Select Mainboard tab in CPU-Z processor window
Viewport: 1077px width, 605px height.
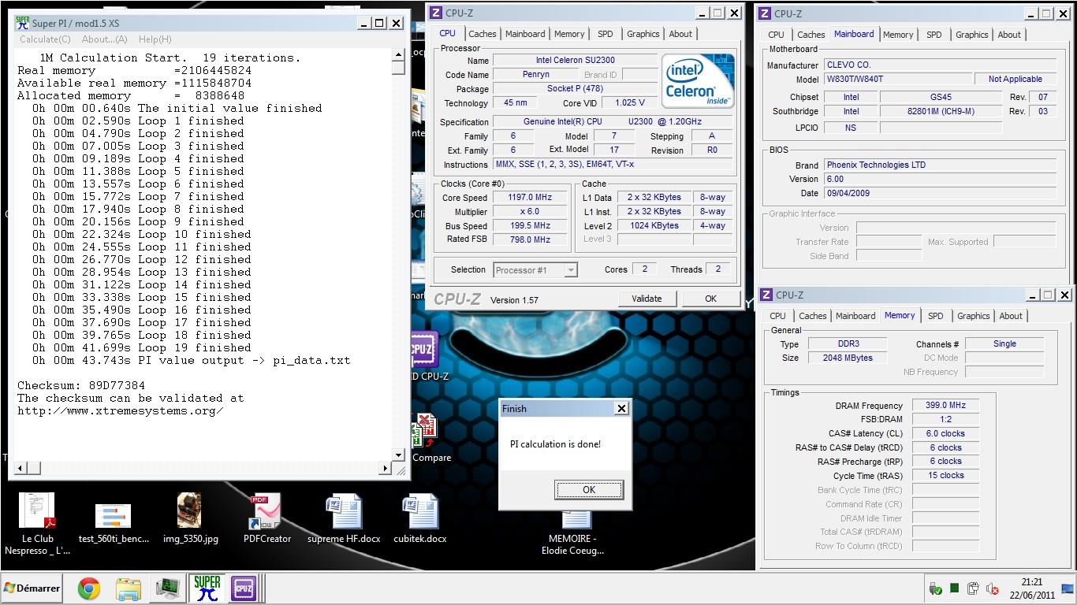coord(525,34)
